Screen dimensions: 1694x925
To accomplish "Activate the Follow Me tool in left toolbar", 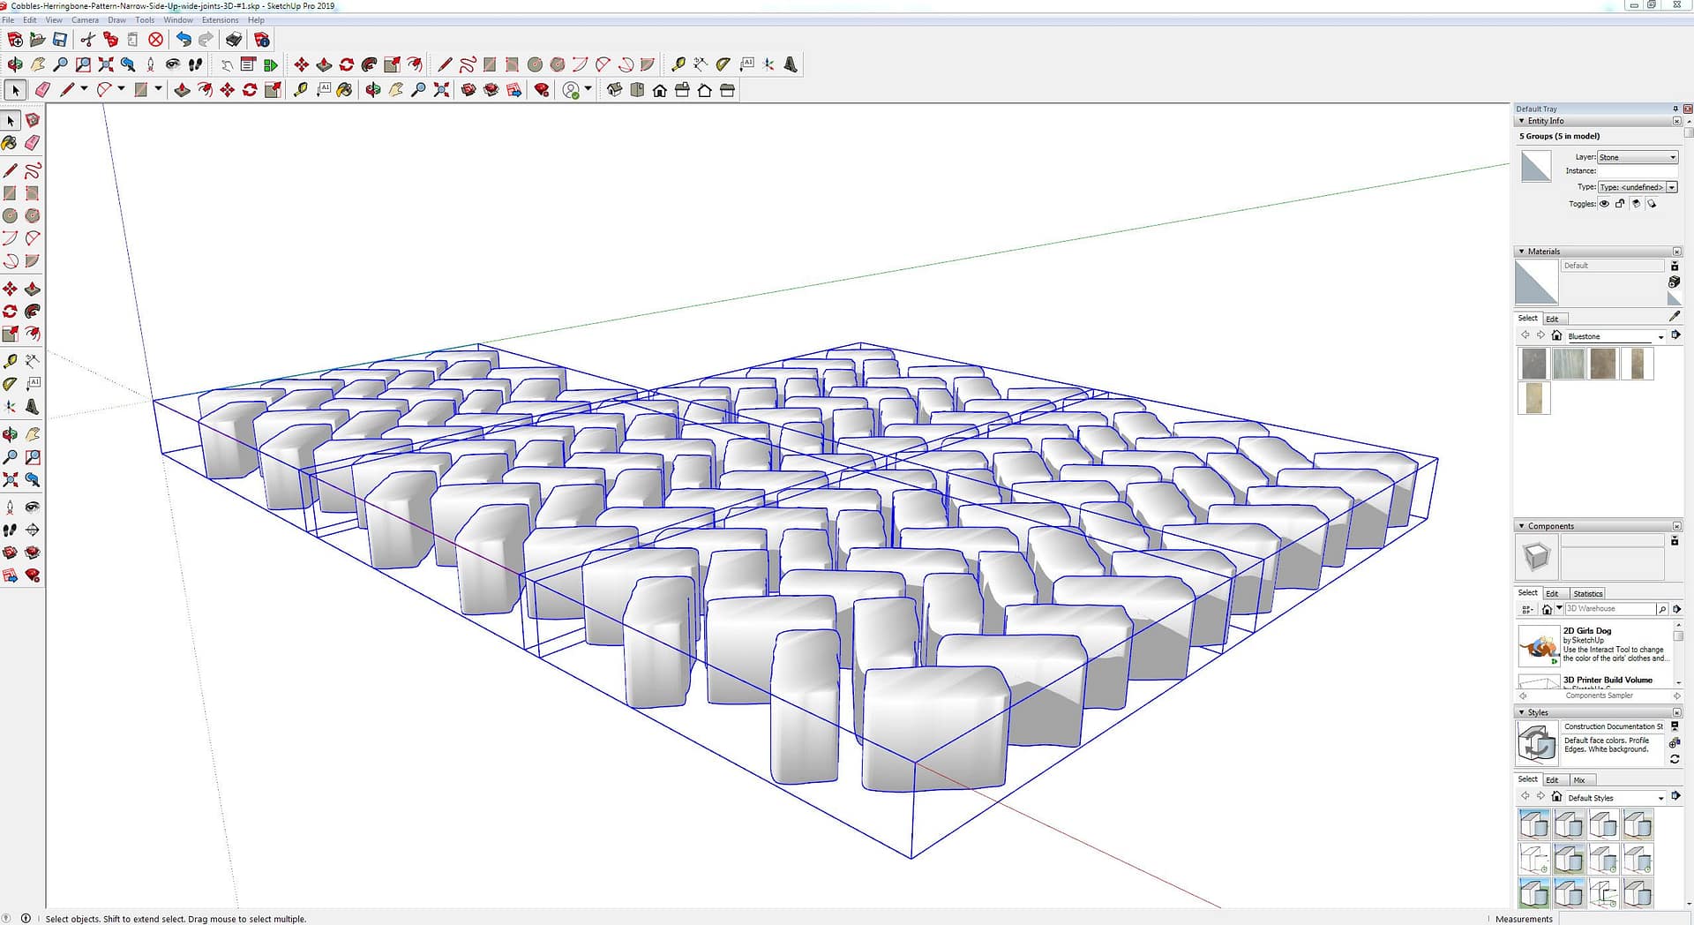I will pyautogui.click(x=33, y=312).
